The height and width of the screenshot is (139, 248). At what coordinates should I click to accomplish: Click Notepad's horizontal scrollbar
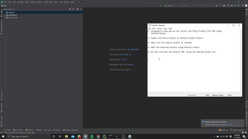[x=194, y=93]
